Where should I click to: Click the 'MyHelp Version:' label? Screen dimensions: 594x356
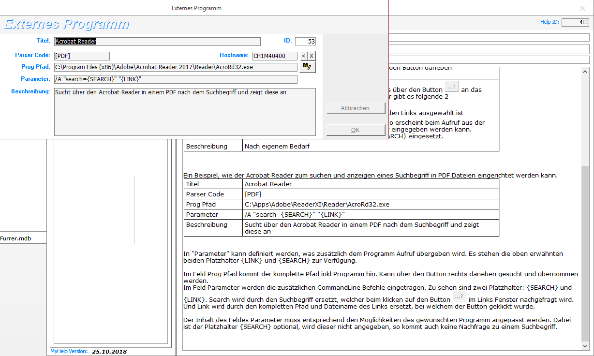[69, 351]
